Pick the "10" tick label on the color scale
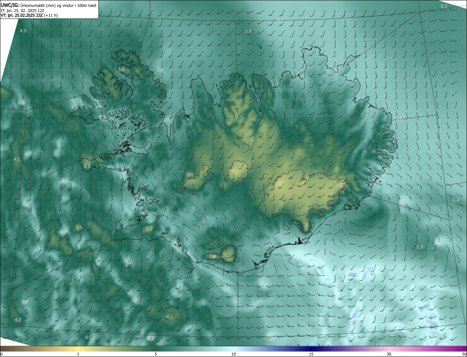 tap(233, 354)
